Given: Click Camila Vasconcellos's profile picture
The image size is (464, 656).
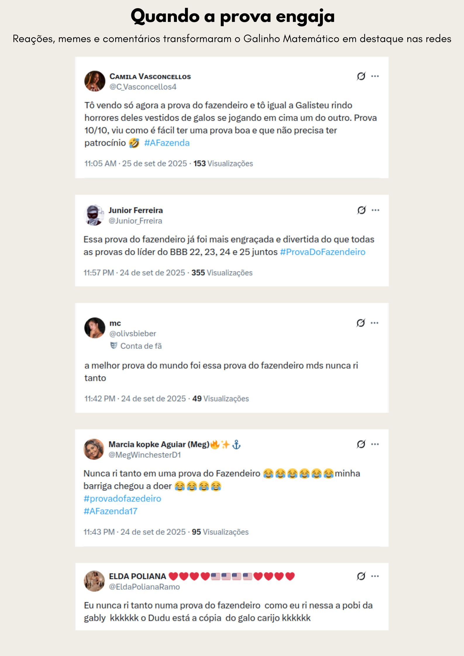Looking at the screenshot, I should pos(95,81).
